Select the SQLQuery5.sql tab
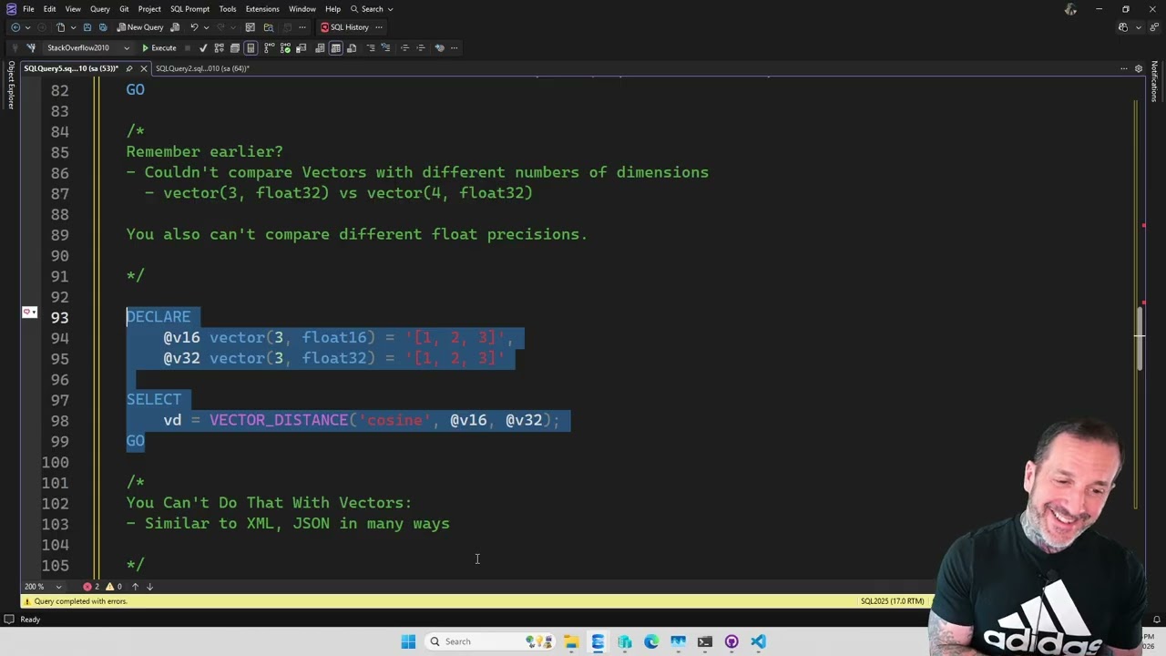Screen dimensions: 1166x656 pos(71,68)
